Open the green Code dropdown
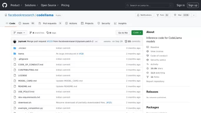The width and height of the screenshot is (201, 113). (137, 33)
